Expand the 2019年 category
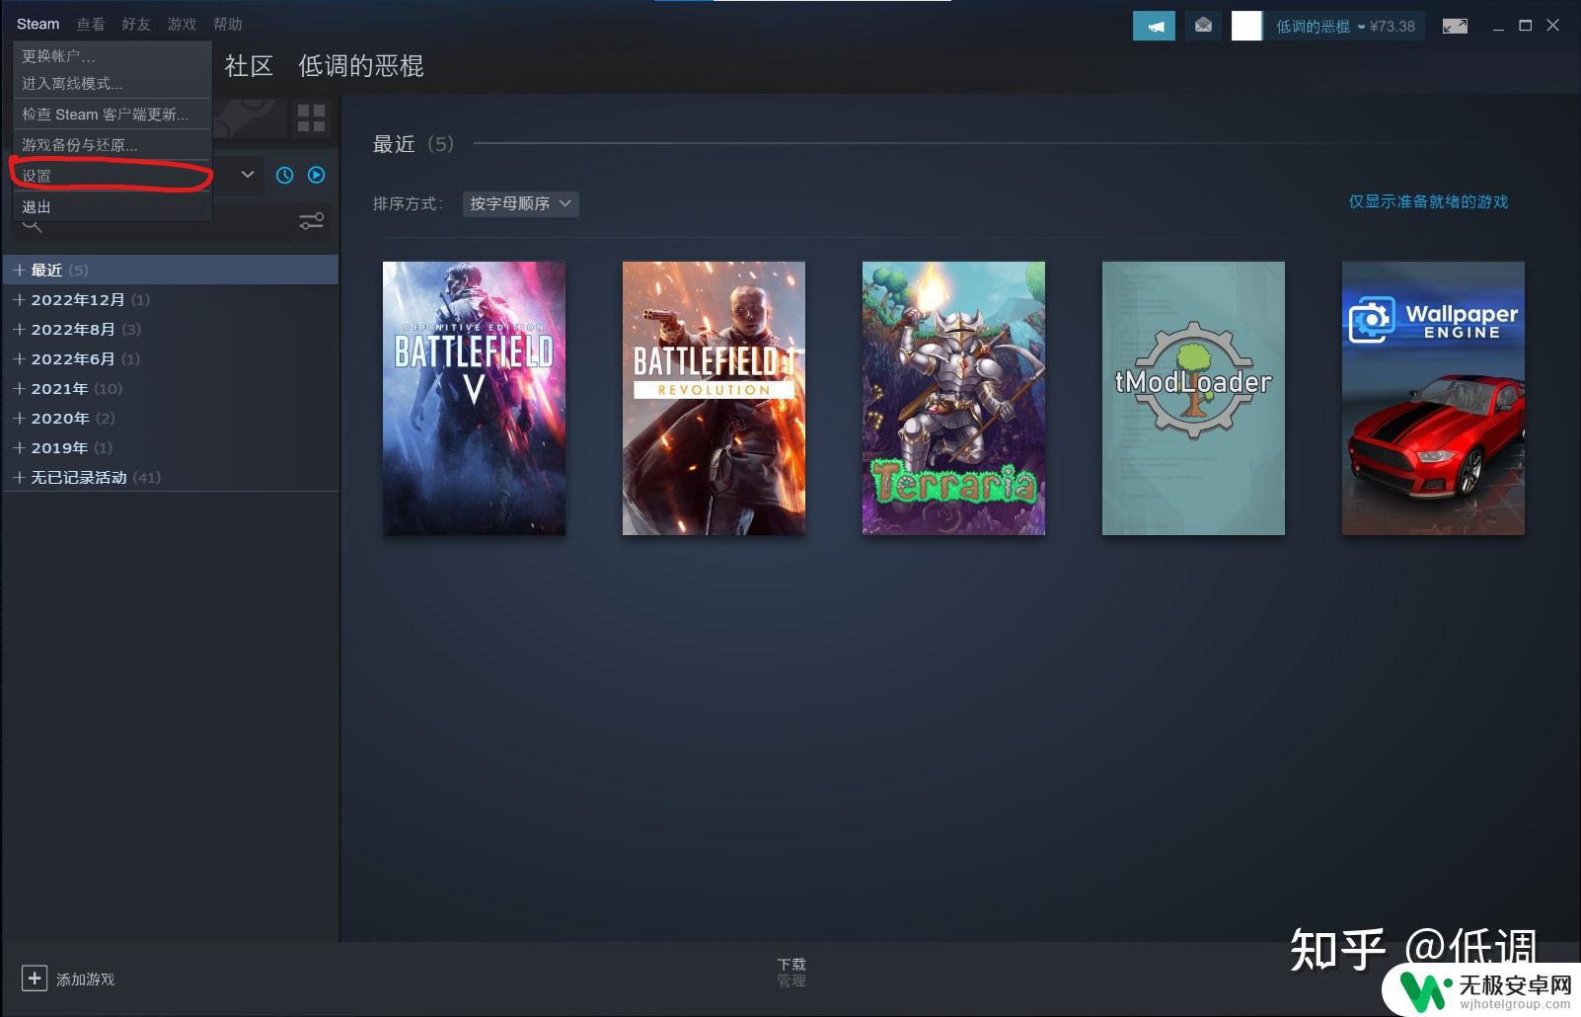Screen dimensions: 1581x1017 (x=170, y=447)
